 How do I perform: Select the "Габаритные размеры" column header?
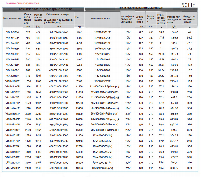coord(57,14)
